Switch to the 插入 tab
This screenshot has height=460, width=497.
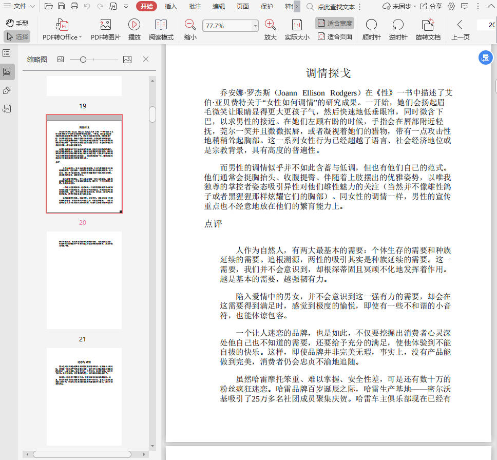pyautogui.click(x=170, y=6)
